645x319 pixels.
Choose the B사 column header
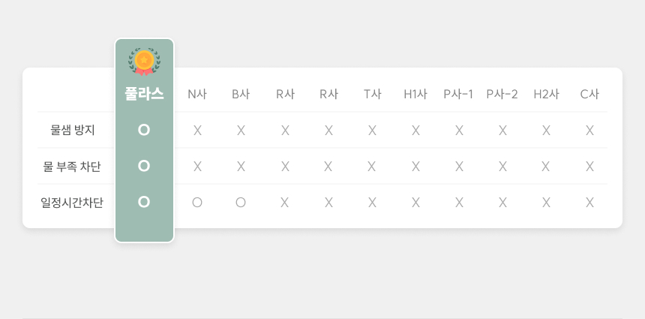tap(241, 95)
